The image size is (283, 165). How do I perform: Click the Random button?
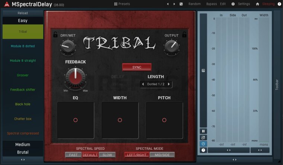(194, 4)
